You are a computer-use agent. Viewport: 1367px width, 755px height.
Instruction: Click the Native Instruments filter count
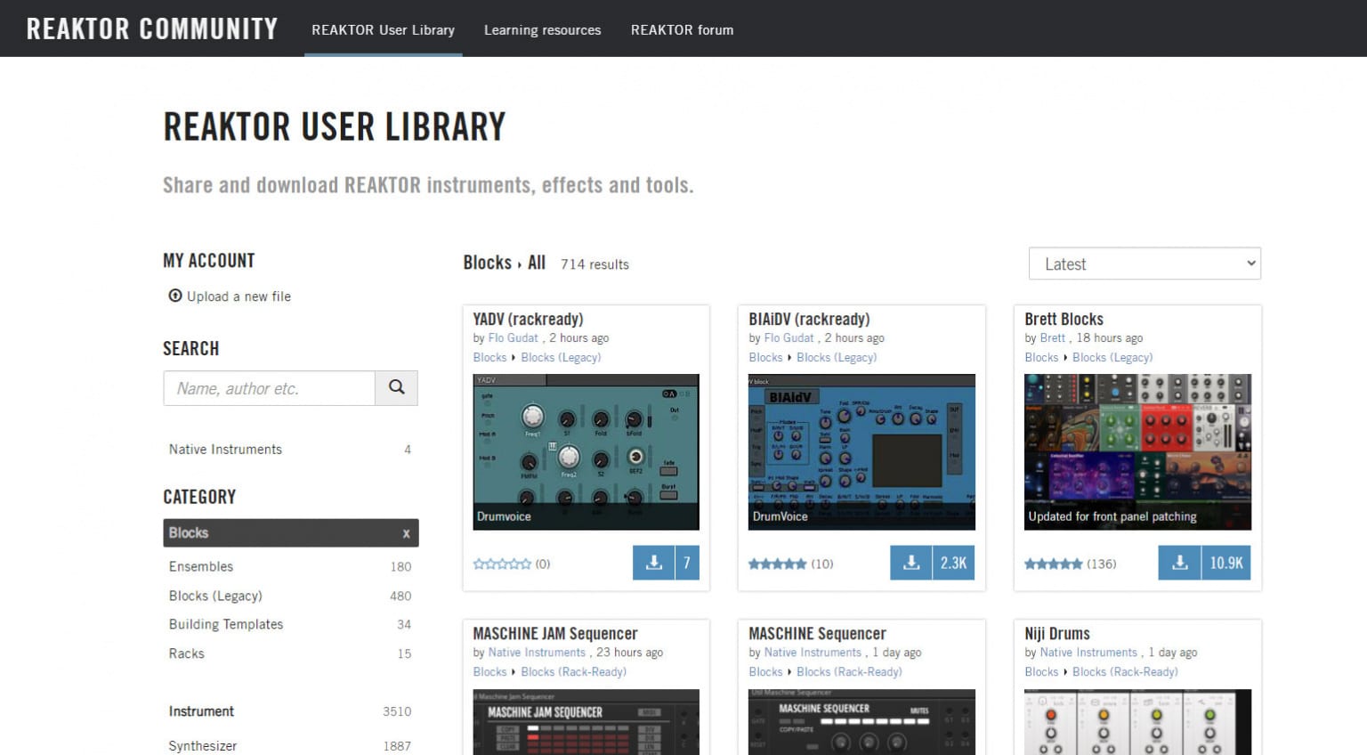(x=408, y=450)
